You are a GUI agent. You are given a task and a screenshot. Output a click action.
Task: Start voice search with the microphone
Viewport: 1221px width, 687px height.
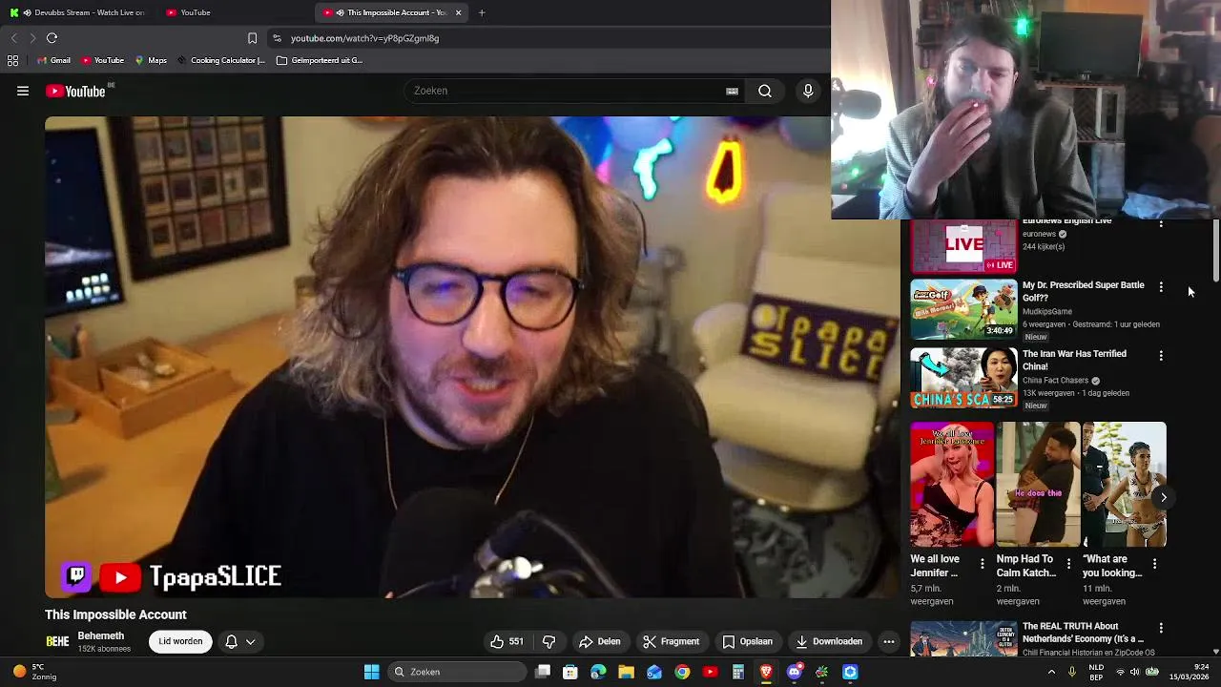(808, 91)
